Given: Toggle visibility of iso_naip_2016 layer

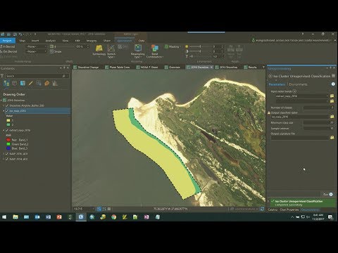Looking at the screenshot, I should click(7, 111).
